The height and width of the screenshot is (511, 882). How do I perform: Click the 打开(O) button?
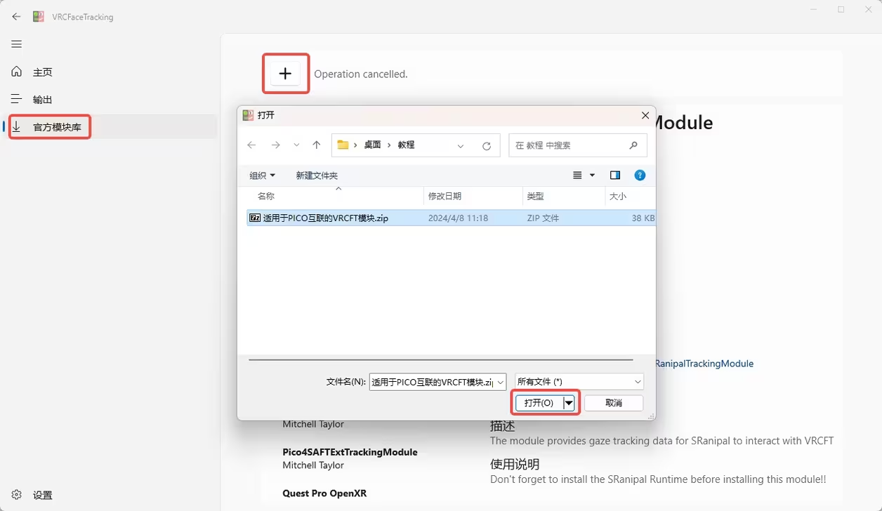click(x=539, y=403)
